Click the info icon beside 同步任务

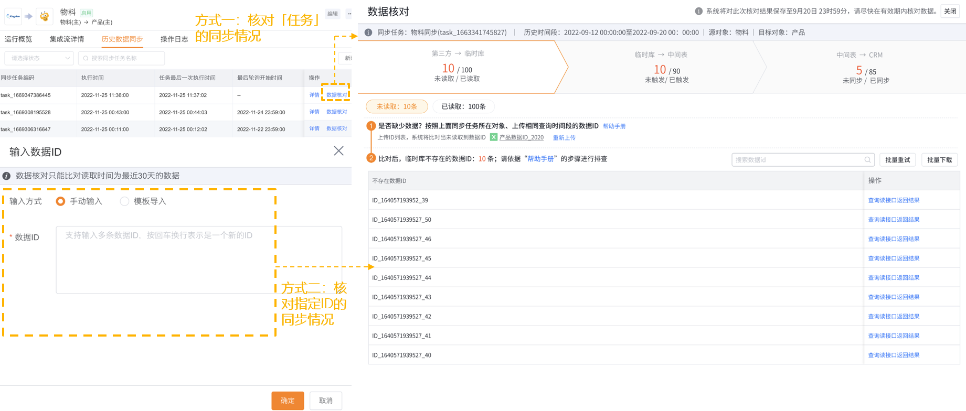tap(368, 33)
